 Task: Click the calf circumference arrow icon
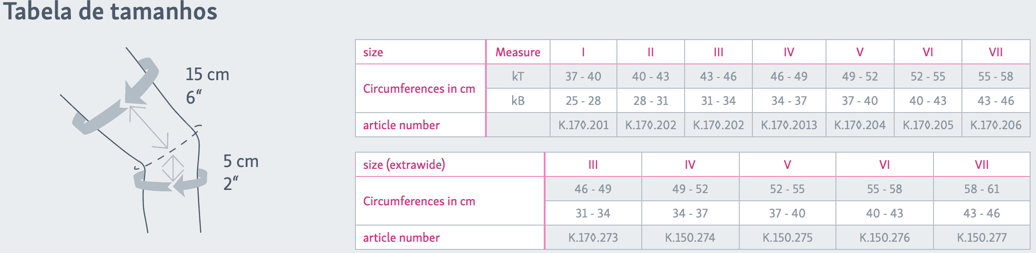[x=170, y=182]
